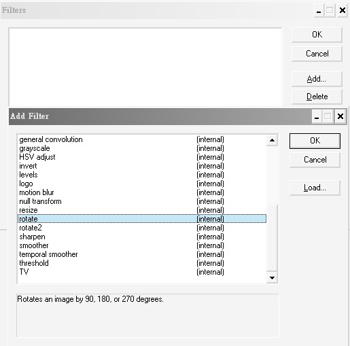Image resolution: width=350 pixels, height=346 pixels.
Task: Click the empty filter list in the Filters window
Action: (145, 67)
